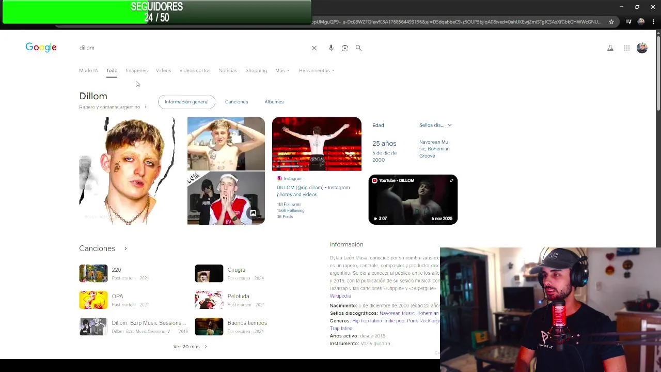Bookmark this page with star icon
The width and height of the screenshot is (661, 372).
click(x=611, y=22)
